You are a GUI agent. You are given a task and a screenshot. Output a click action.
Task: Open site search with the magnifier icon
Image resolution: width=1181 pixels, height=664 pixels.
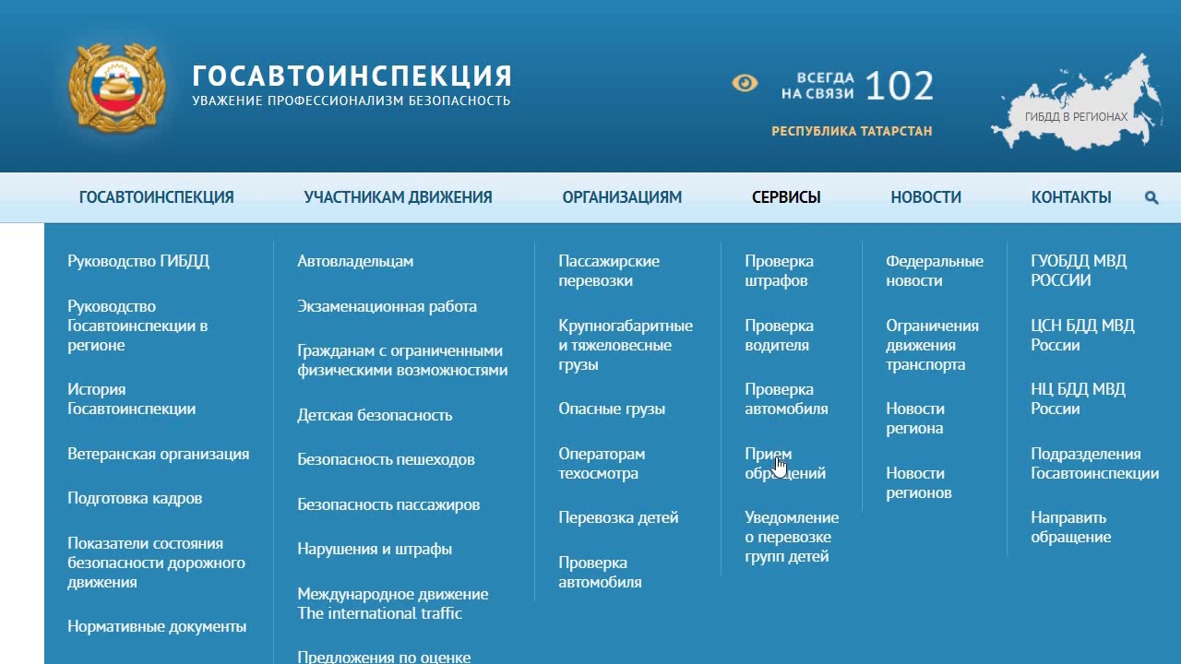tap(1151, 196)
